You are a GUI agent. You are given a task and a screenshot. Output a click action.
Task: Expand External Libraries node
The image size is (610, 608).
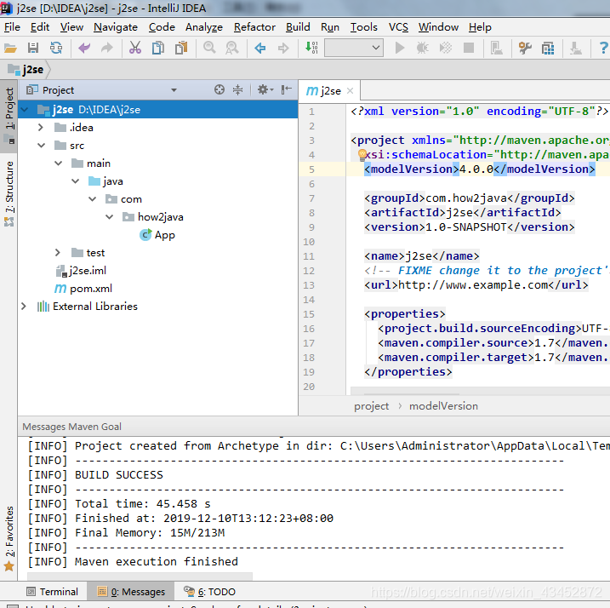click(x=24, y=307)
